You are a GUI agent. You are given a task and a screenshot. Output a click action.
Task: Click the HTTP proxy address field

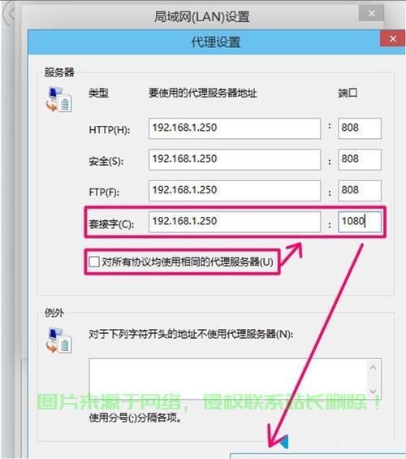click(235, 128)
